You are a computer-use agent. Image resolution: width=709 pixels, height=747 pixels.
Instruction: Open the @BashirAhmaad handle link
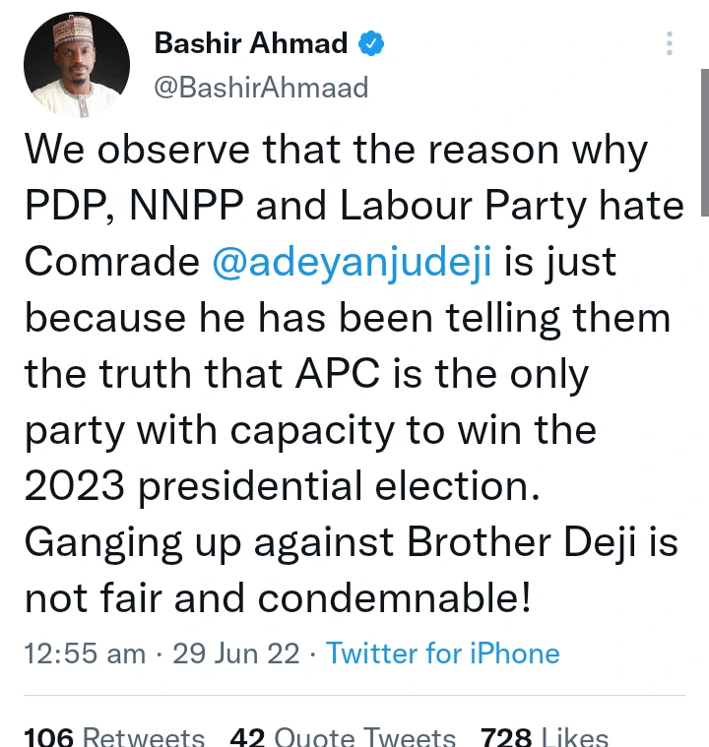pos(261,88)
